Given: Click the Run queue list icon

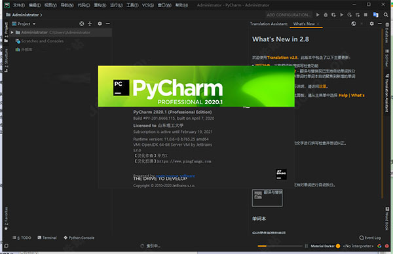Looking at the screenshot, I should pyautogui.click(x=358, y=15).
